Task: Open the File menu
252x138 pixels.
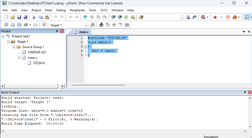Action: (5, 10)
